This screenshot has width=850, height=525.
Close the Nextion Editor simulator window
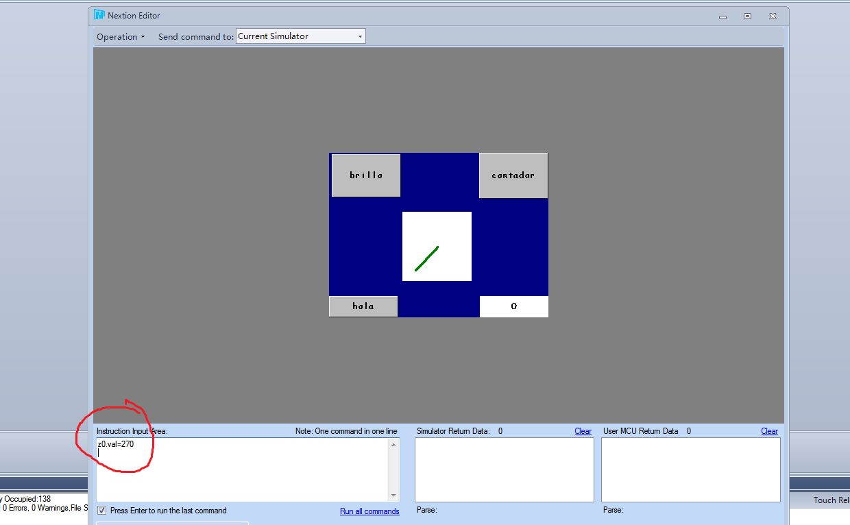pos(773,16)
